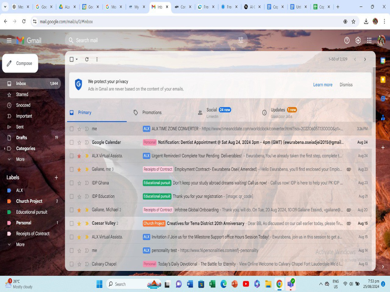Tick checkbox for Google Calendar email
Image resolution: width=390 pixels, height=292 pixels.
tap(72, 142)
